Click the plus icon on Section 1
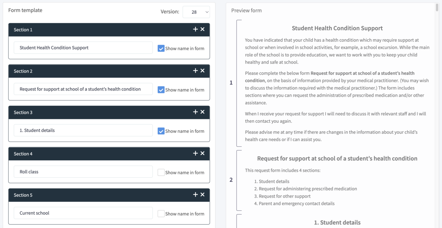The image size is (442, 228). [195, 29]
